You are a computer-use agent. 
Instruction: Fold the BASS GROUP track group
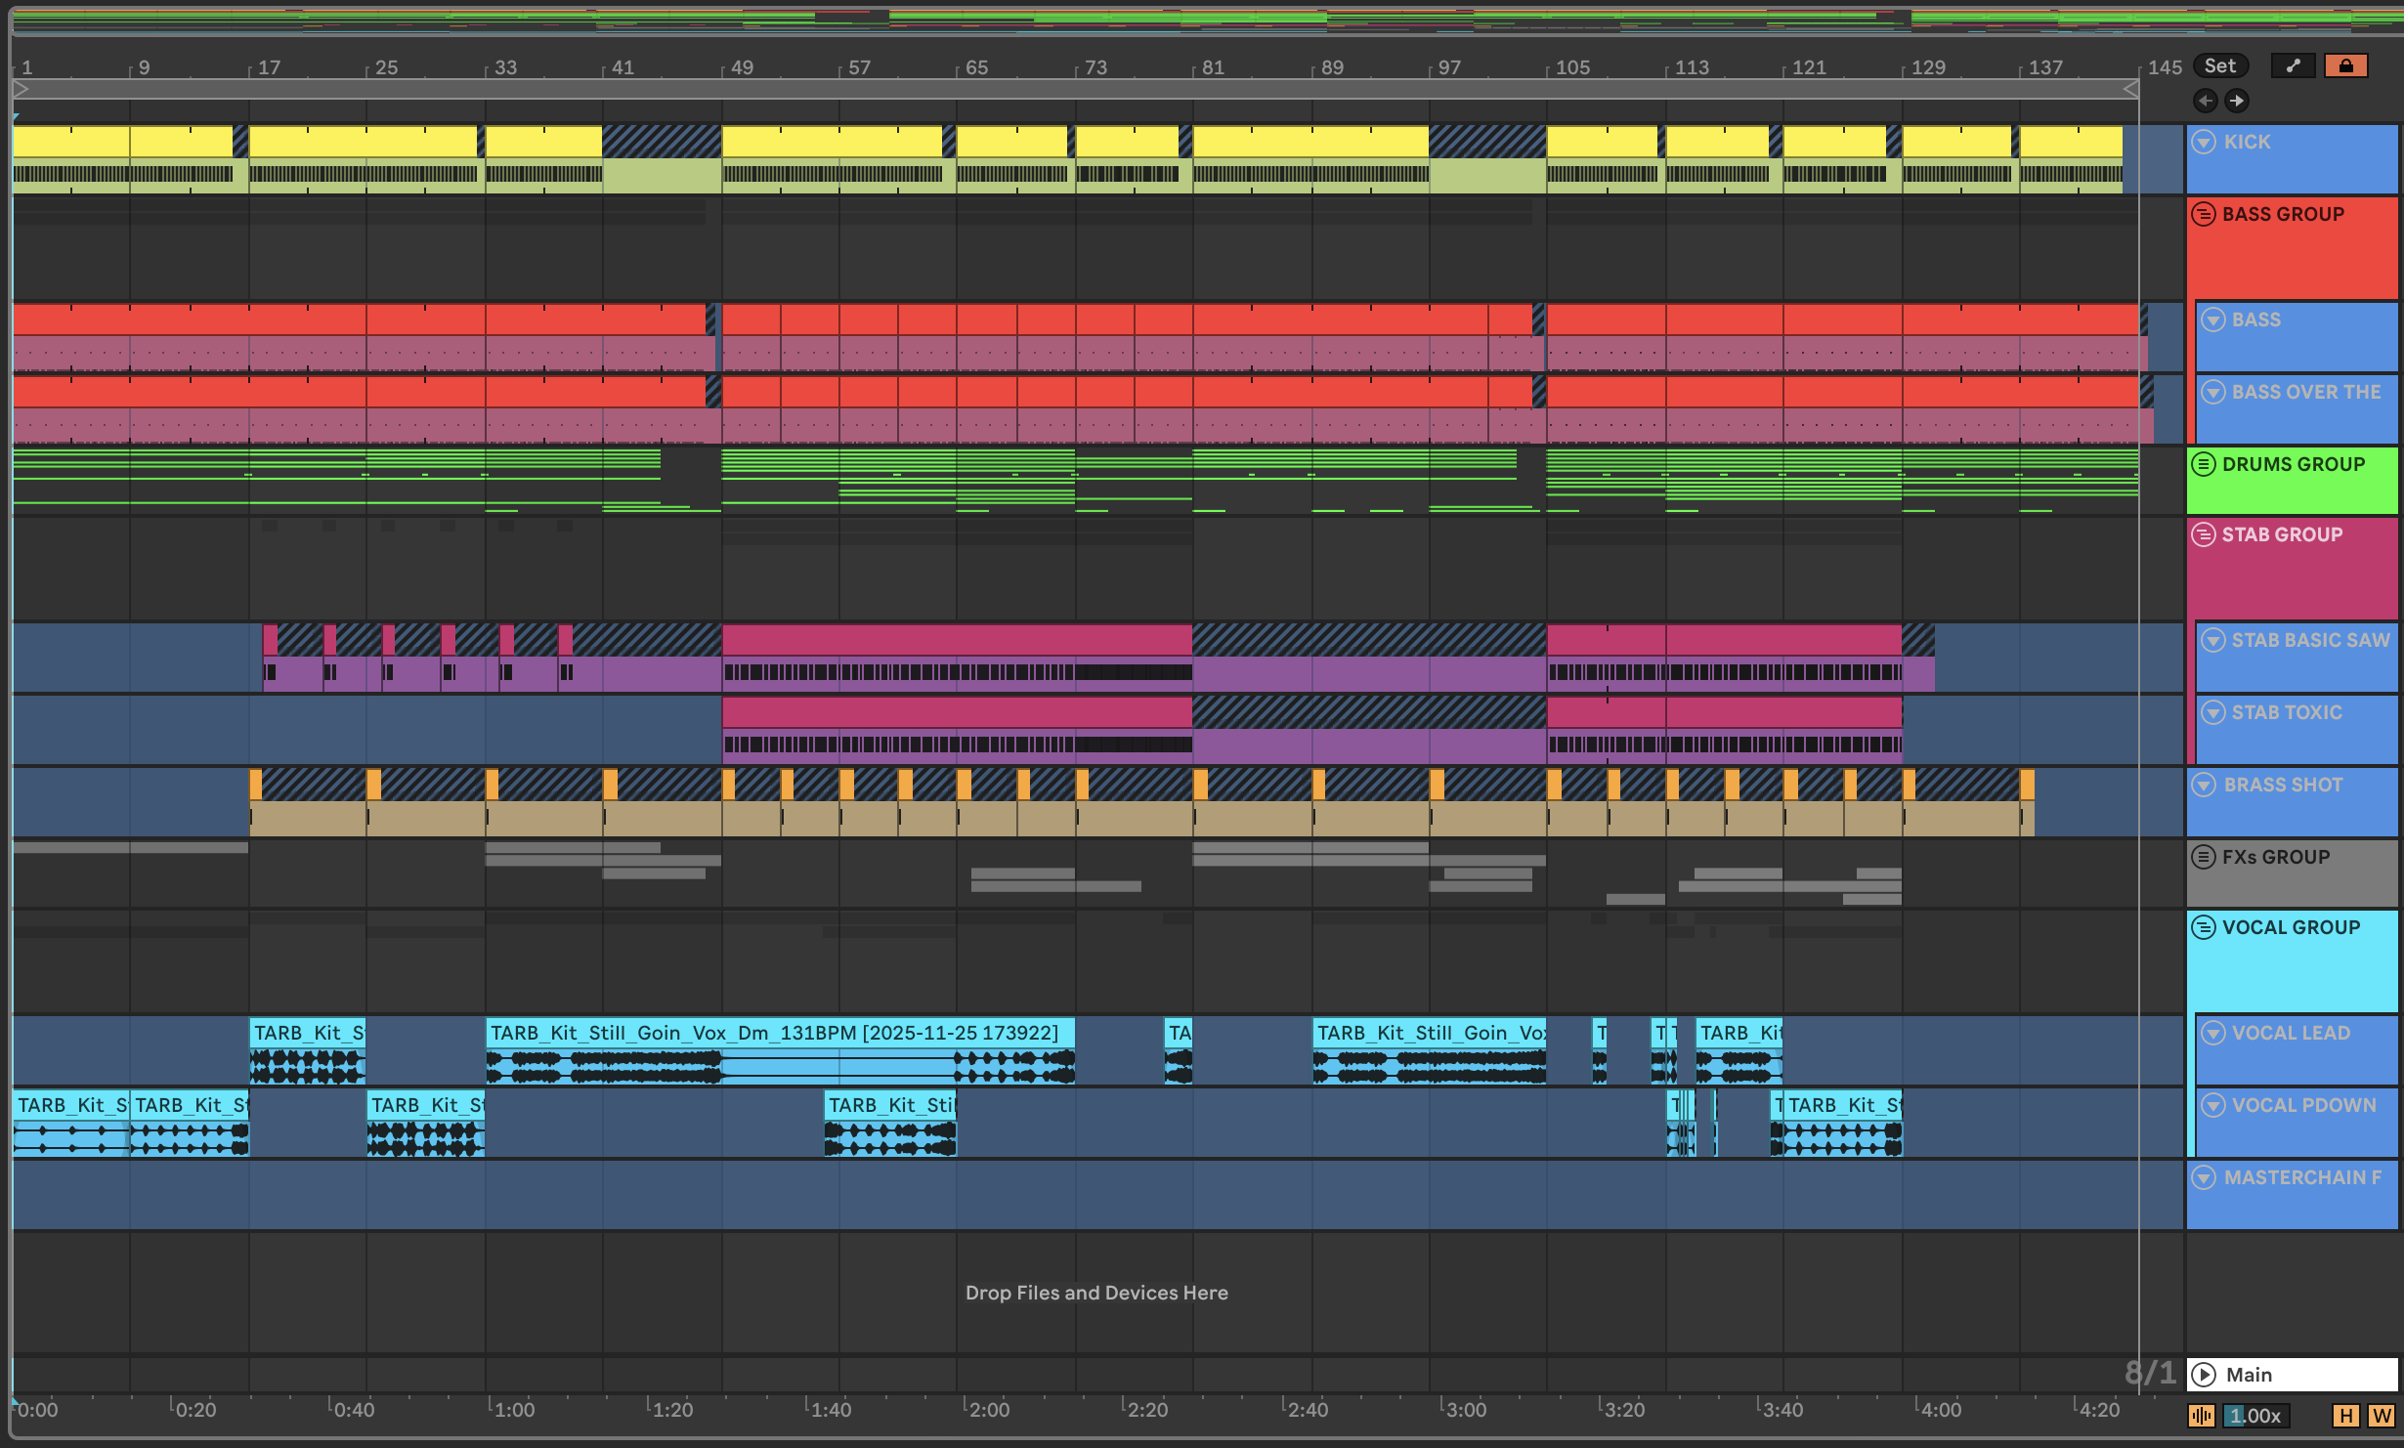point(2204,214)
